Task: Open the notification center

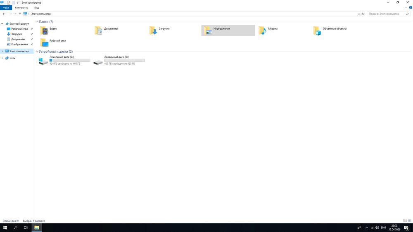Action: 407,227
